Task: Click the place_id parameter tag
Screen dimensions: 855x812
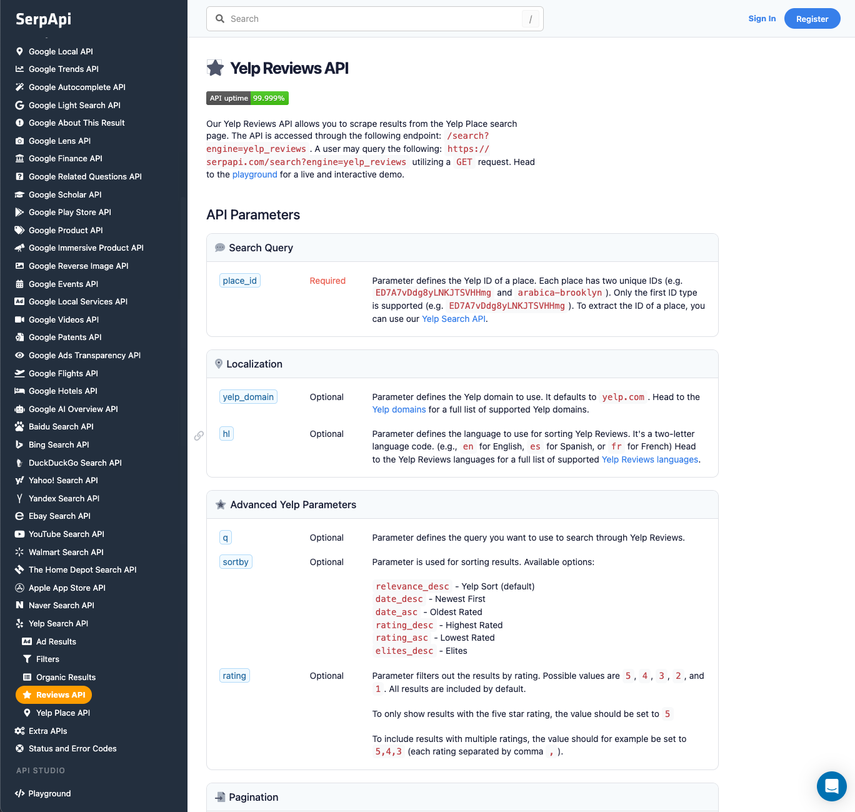Action: [240, 281]
